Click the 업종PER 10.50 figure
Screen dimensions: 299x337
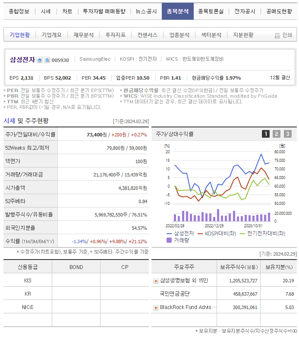[x=133, y=78]
